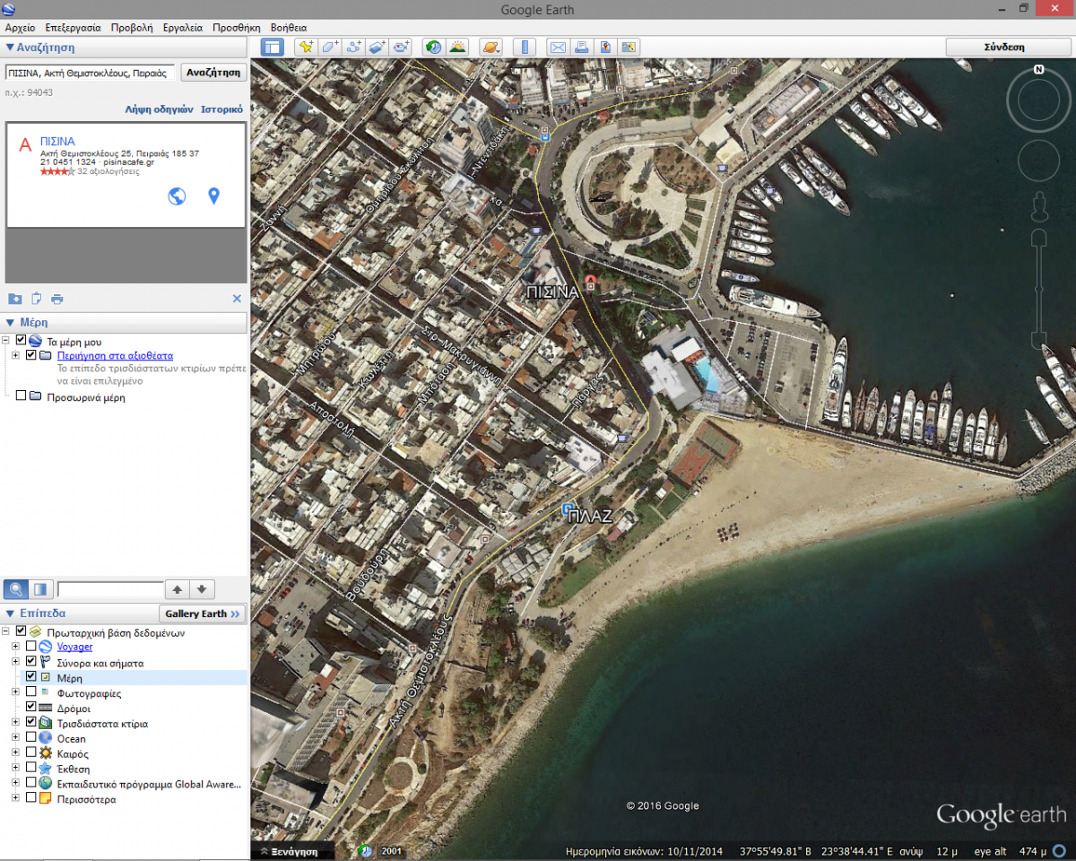
Task: Click the Ξενάγηση tour guide tab
Action: [x=293, y=851]
